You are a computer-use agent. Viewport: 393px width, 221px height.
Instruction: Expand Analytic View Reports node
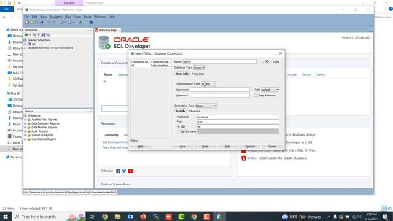tap(25, 120)
